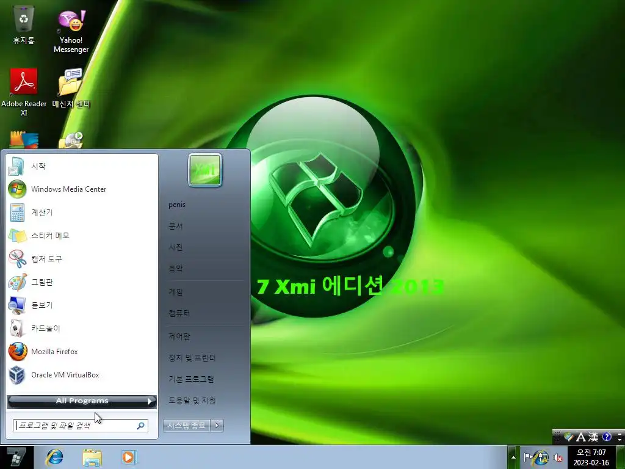625x469 pixels.
Task: Click the user account picture tile
Action: (205, 170)
